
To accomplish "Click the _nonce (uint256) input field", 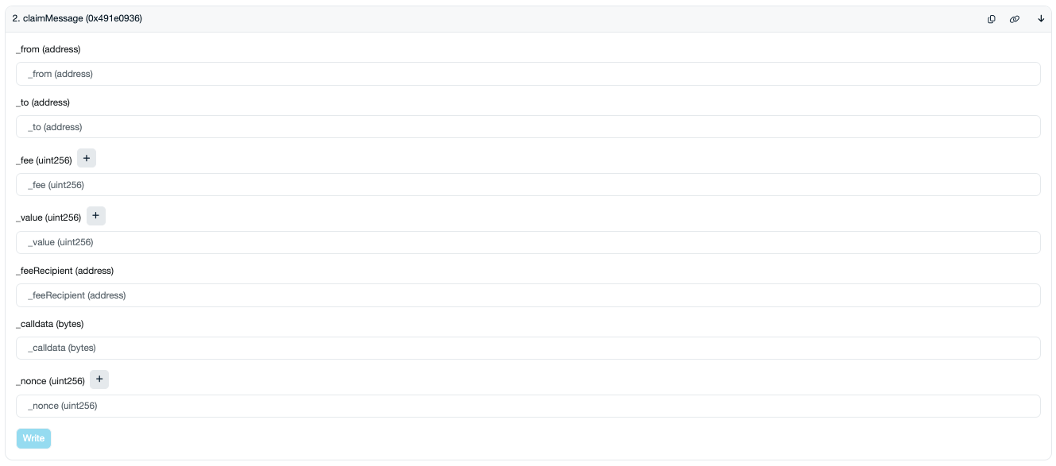I will pos(527,406).
